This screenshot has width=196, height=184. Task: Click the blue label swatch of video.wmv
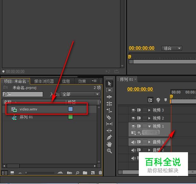tap(70, 109)
